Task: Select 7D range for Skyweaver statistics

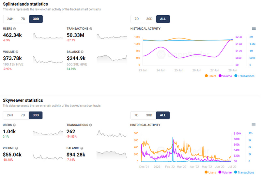Action: point(23,115)
